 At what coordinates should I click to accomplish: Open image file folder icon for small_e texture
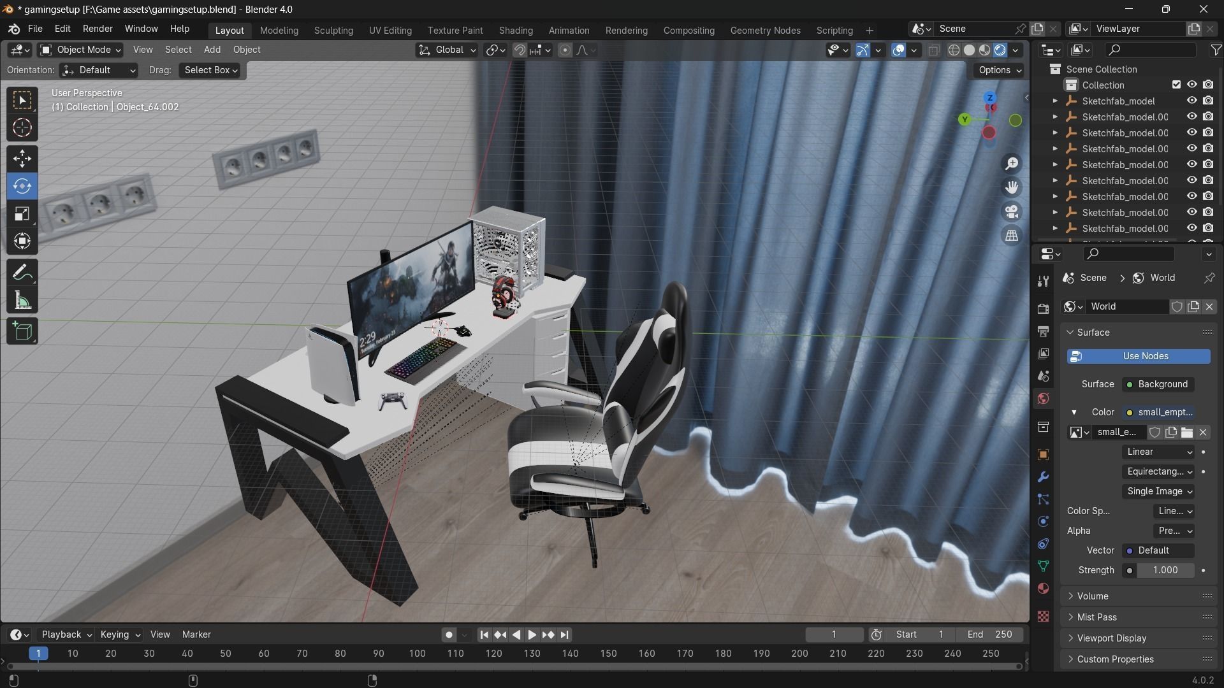tap(1187, 433)
